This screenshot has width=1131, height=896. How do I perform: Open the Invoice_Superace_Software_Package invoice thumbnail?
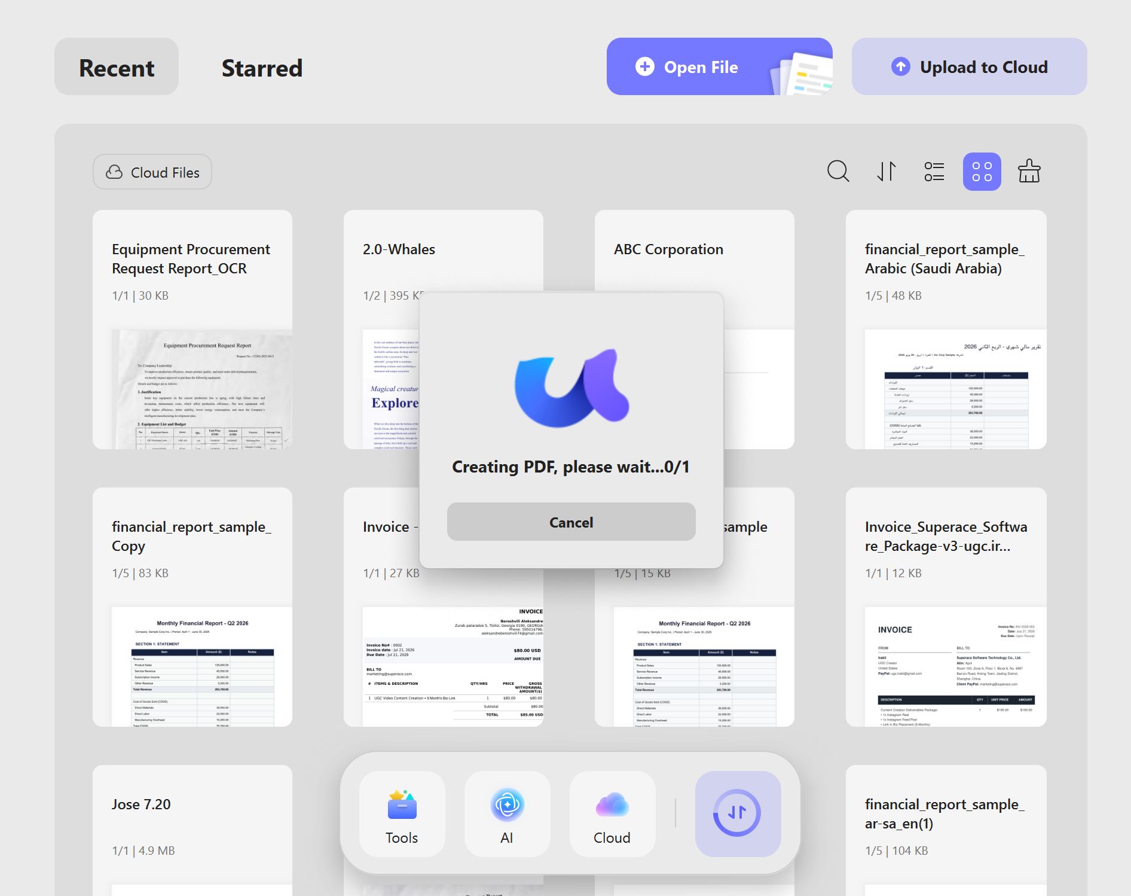coord(955,666)
